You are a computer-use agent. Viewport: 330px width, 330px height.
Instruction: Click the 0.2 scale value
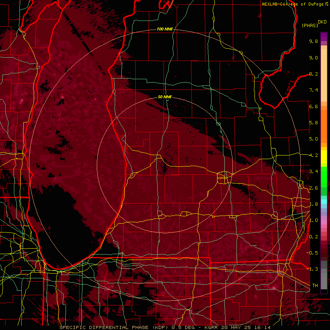pos(313,237)
